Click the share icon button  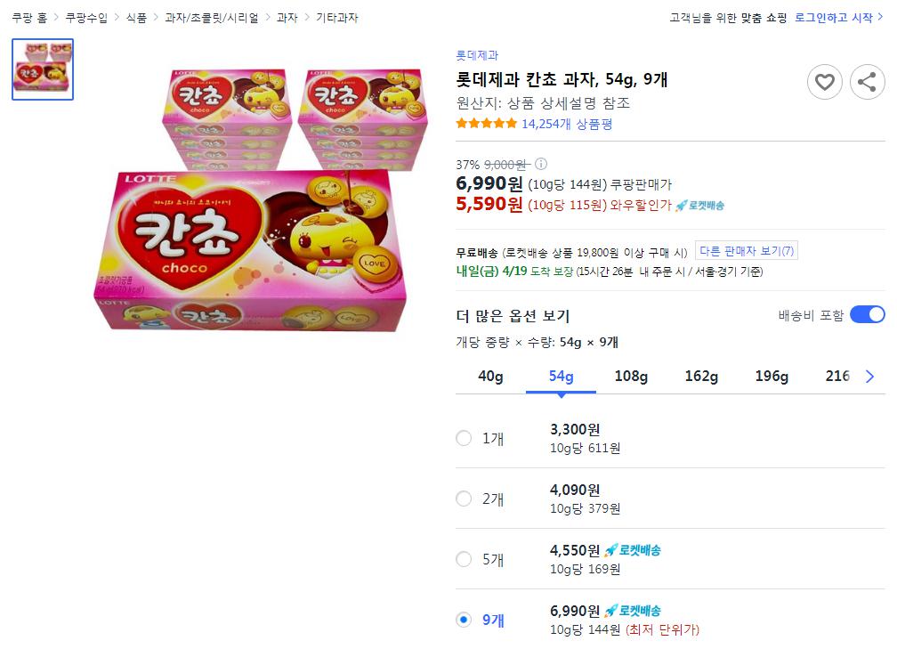click(867, 83)
